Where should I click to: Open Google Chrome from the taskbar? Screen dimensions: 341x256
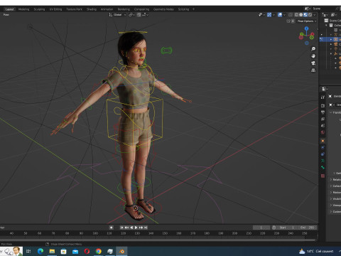[99, 251]
